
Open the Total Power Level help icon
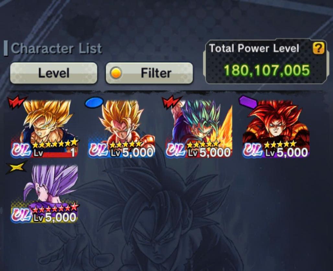tap(318, 48)
